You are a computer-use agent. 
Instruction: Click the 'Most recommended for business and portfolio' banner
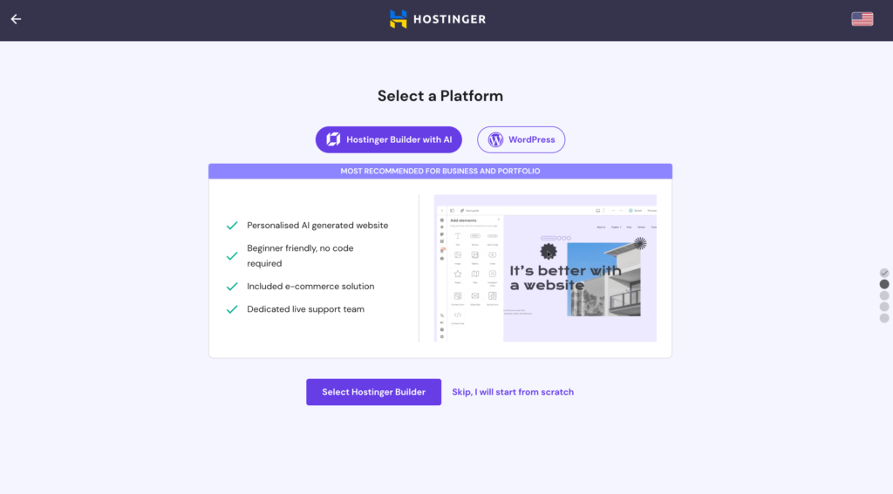(x=440, y=172)
